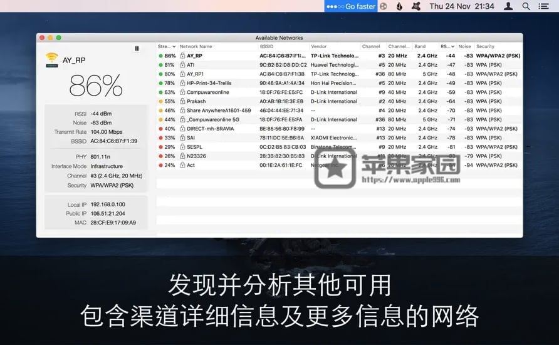
Task: Click the round icon right of Go faster
Action: (x=384, y=6)
